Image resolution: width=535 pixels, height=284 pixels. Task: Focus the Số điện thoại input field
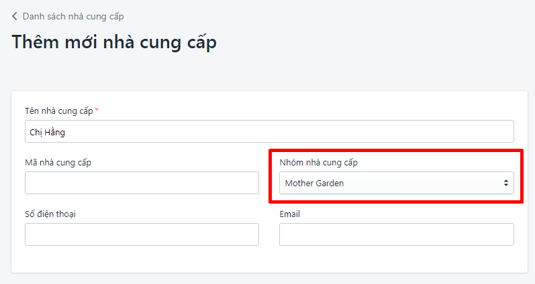(142, 234)
